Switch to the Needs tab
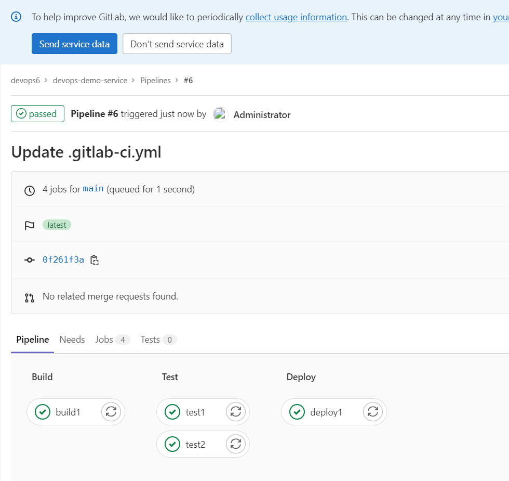This screenshot has width=509, height=481. click(x=72, y=339)
